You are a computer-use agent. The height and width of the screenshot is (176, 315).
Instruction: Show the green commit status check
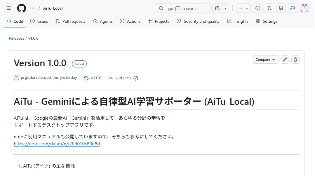(x=136, y=78)
